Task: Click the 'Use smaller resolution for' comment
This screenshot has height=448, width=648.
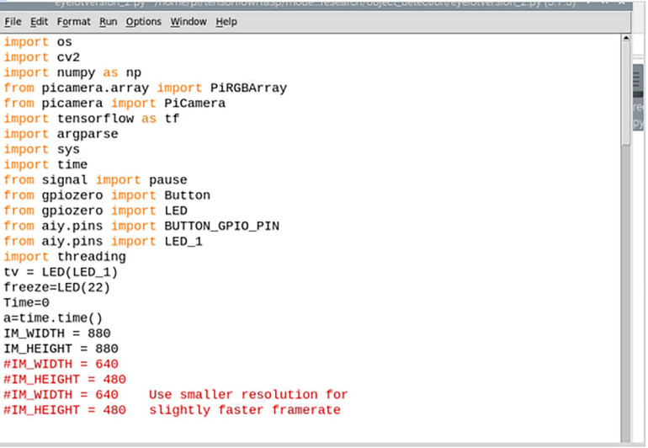Action: click(248, 394)
